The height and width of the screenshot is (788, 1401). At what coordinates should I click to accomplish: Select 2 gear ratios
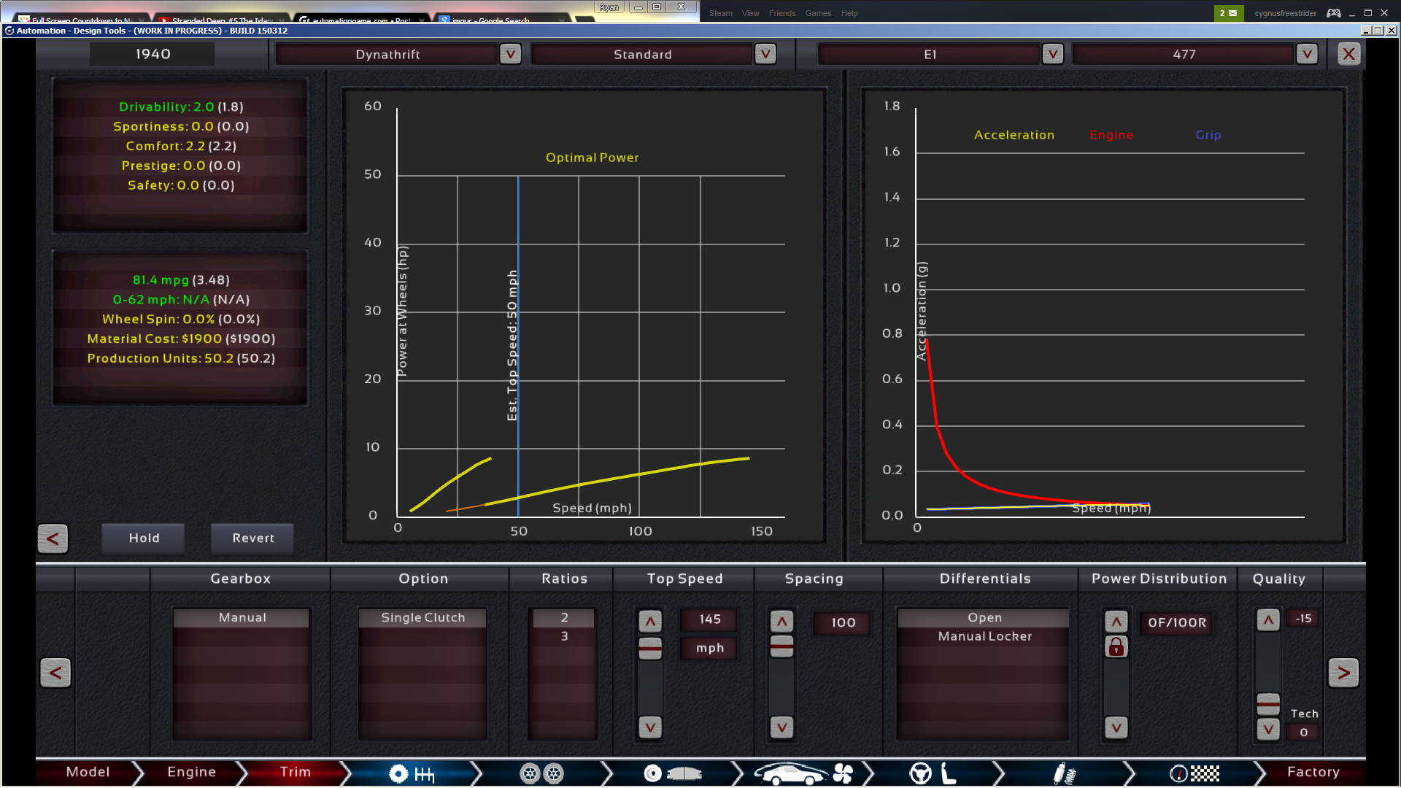tap(564, 618)
